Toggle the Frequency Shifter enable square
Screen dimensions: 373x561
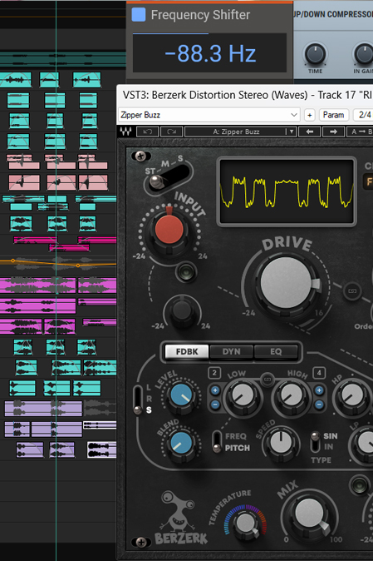pos(139,15)
